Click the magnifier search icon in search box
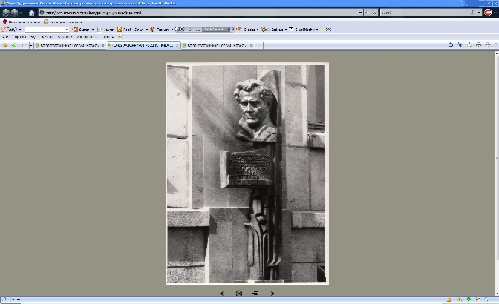 (473, 13)
